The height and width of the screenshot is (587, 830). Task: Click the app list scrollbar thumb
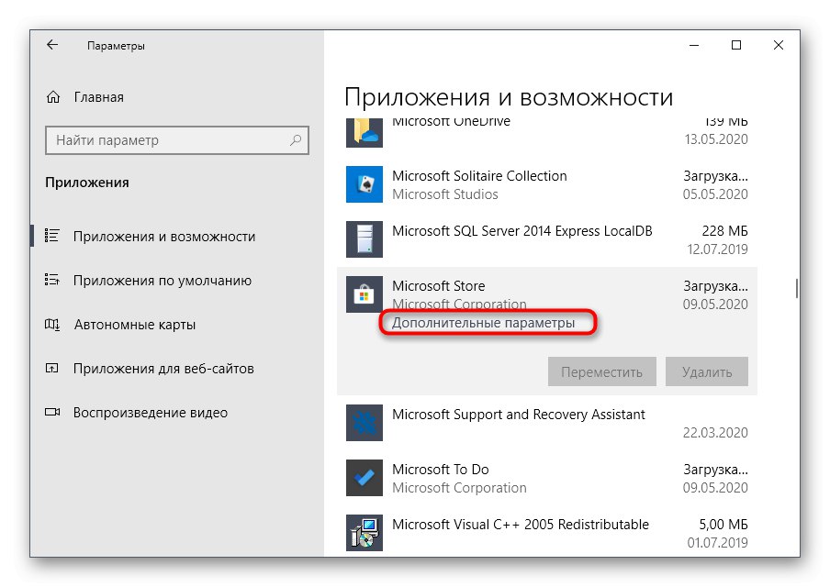tap(797, 288)
